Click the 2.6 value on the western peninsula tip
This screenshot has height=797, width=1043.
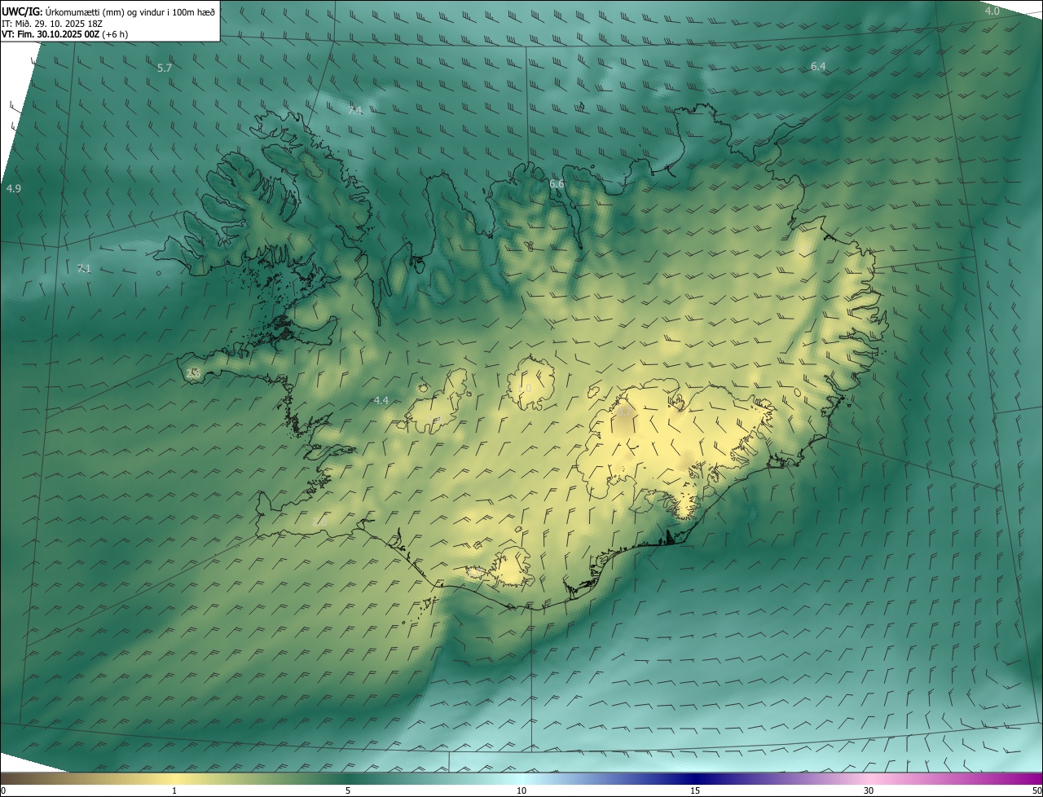(193, 373)
